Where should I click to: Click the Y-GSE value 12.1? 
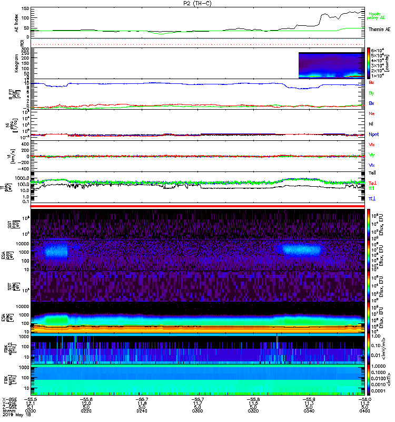31,404
